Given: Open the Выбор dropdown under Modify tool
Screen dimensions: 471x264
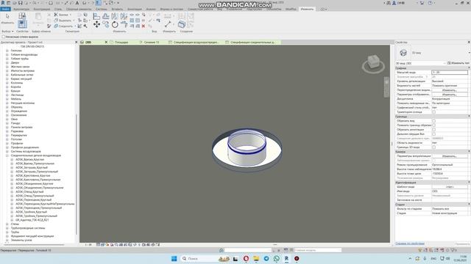Looking at the screenshot, I should 7,31.
